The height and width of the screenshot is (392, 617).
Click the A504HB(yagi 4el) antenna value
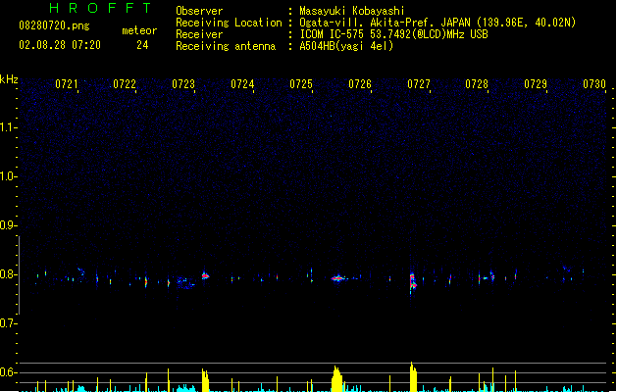pyautogui.click(x=346, y=46)
